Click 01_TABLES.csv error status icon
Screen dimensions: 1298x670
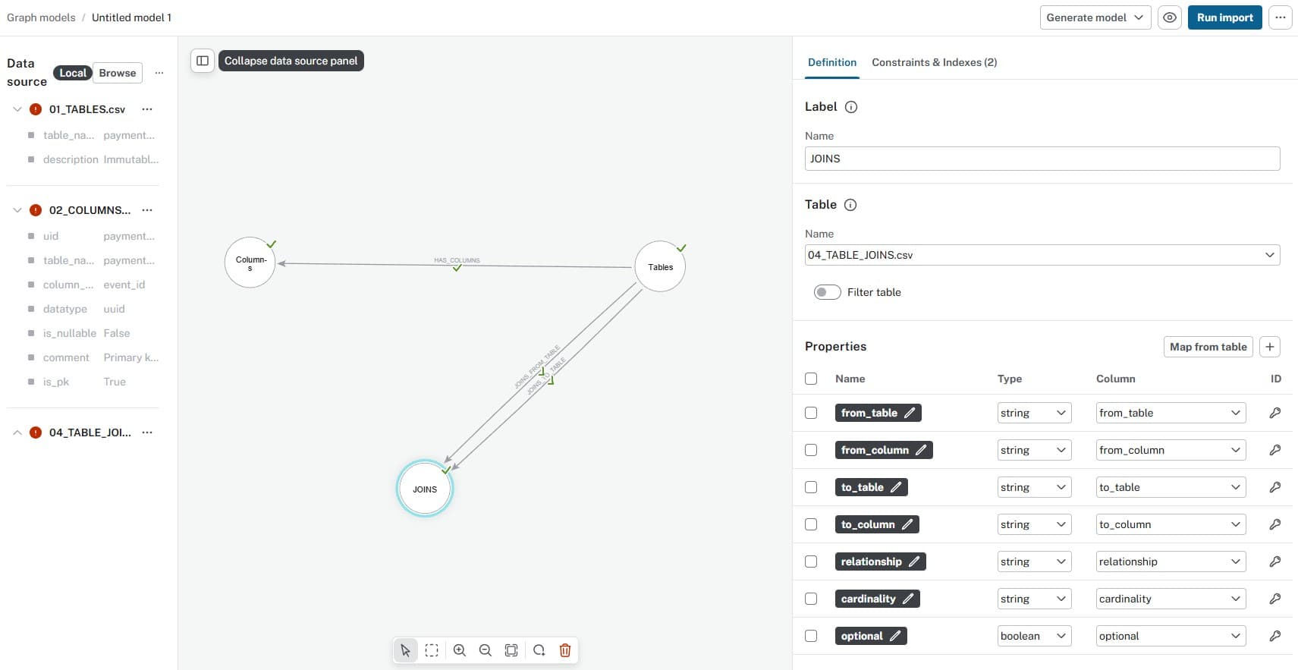36,109
